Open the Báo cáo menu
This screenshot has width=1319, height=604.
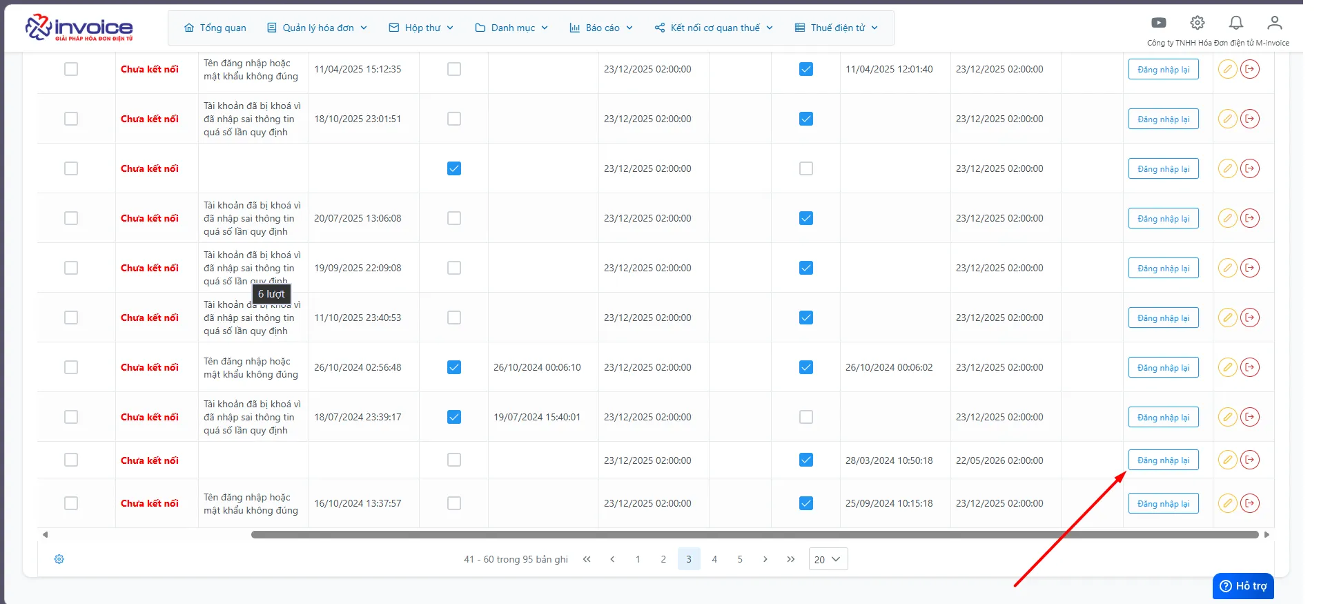(x=601, y=28)
